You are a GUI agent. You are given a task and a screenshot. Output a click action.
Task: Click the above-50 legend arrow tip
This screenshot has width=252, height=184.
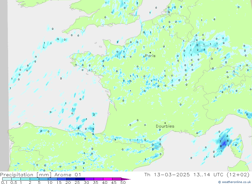click(126, 179)
